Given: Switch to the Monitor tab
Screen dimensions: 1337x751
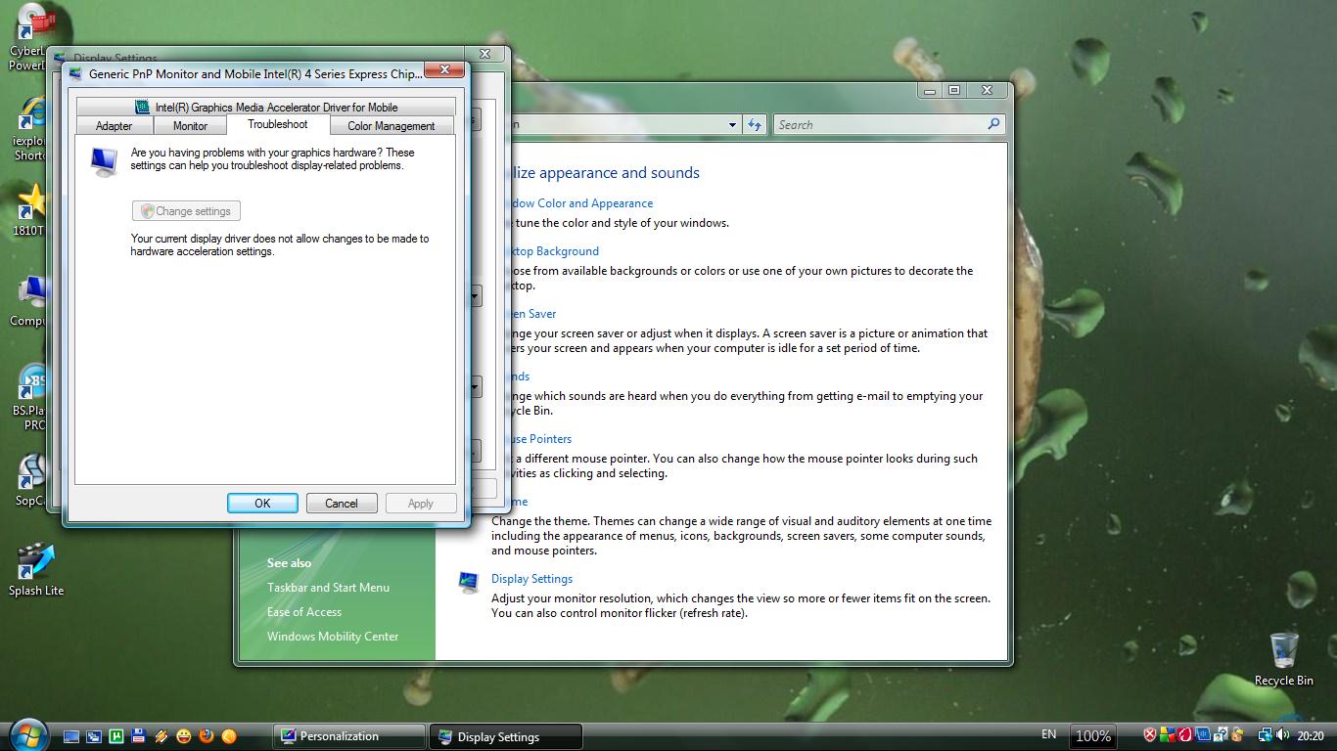Looking at the screenshot, I should click(x=190, y=126).
